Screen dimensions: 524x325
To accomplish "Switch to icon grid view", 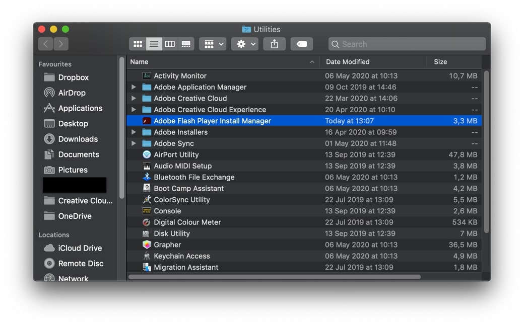I will pos(138,44).
